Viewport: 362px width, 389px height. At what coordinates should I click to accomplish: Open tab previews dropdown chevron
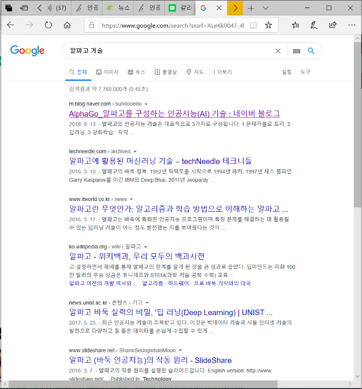[266, 8]
